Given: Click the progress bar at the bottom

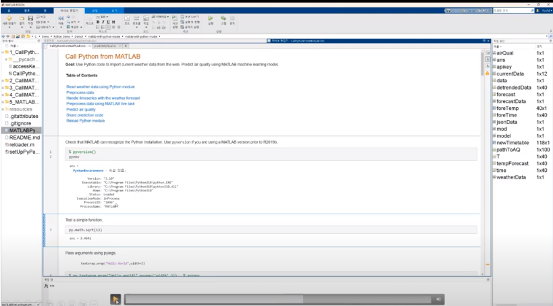Looking at the screenshot, I should [x=278, y=299].
